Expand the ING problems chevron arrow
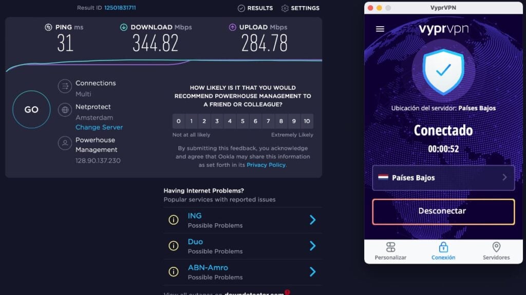Image resolution: width=526 pixels, height=295 pixels. point(313,220)
